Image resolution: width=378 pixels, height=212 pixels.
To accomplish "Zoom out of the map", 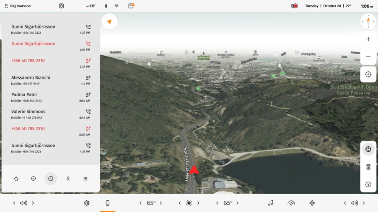I will click(368, 57).
